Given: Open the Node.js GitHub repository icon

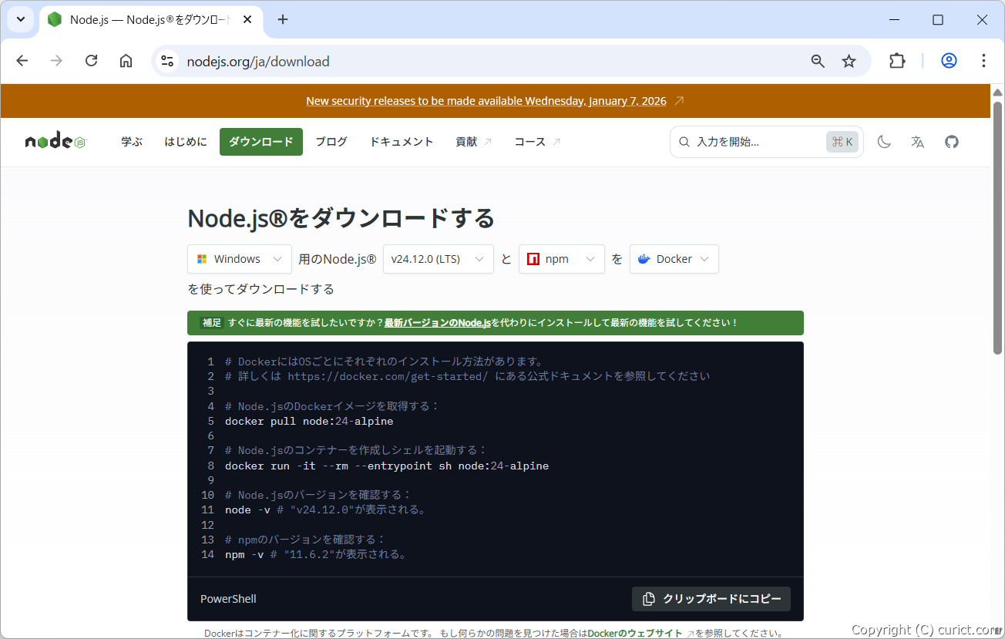Looking at the screenshot, I should tap(951, 142).
